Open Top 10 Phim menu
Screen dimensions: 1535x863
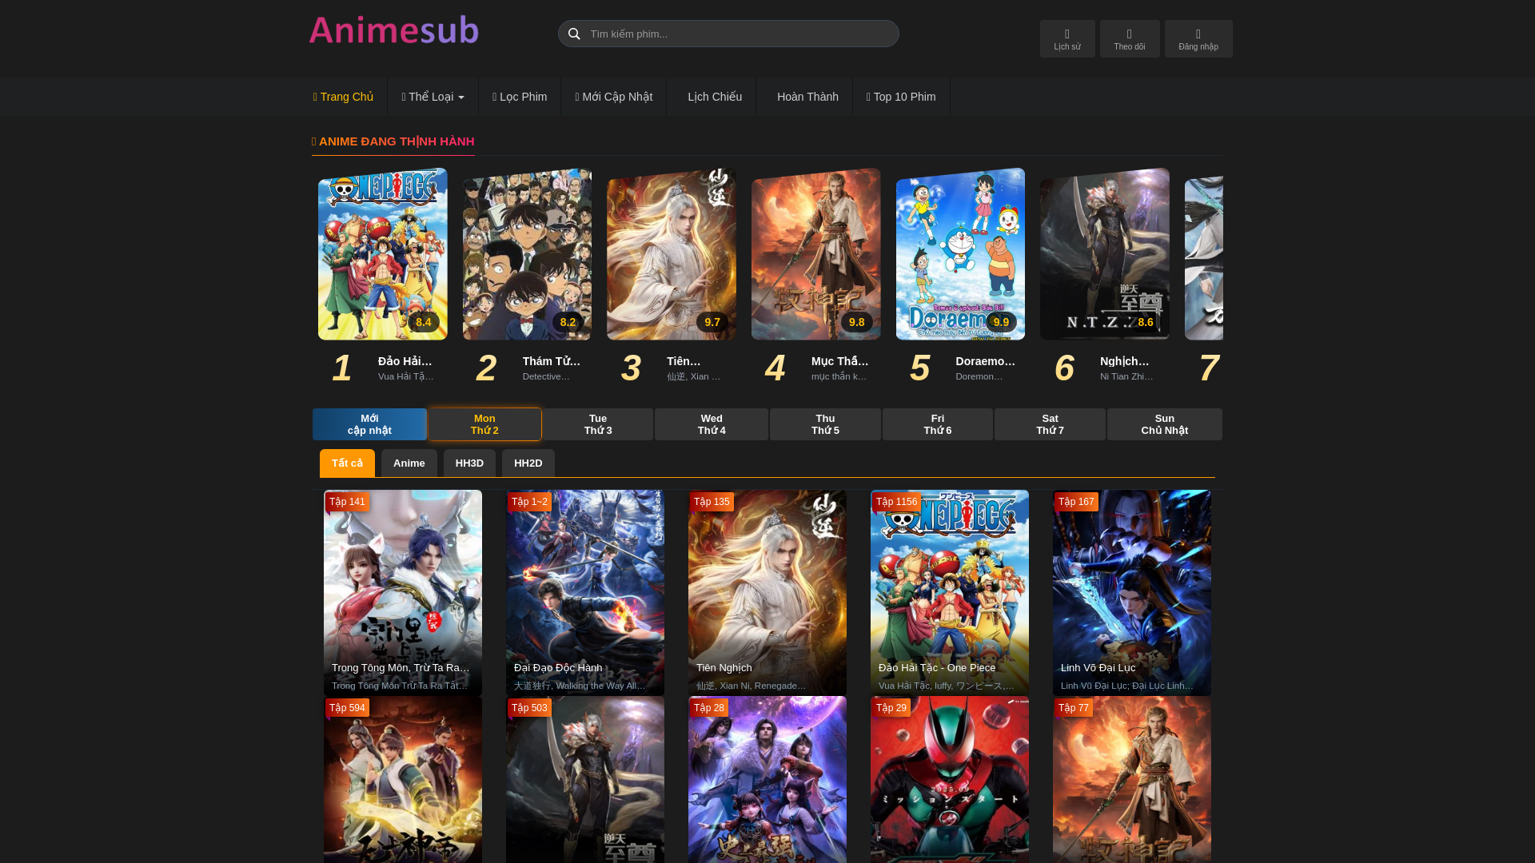[x=901, y=97]
